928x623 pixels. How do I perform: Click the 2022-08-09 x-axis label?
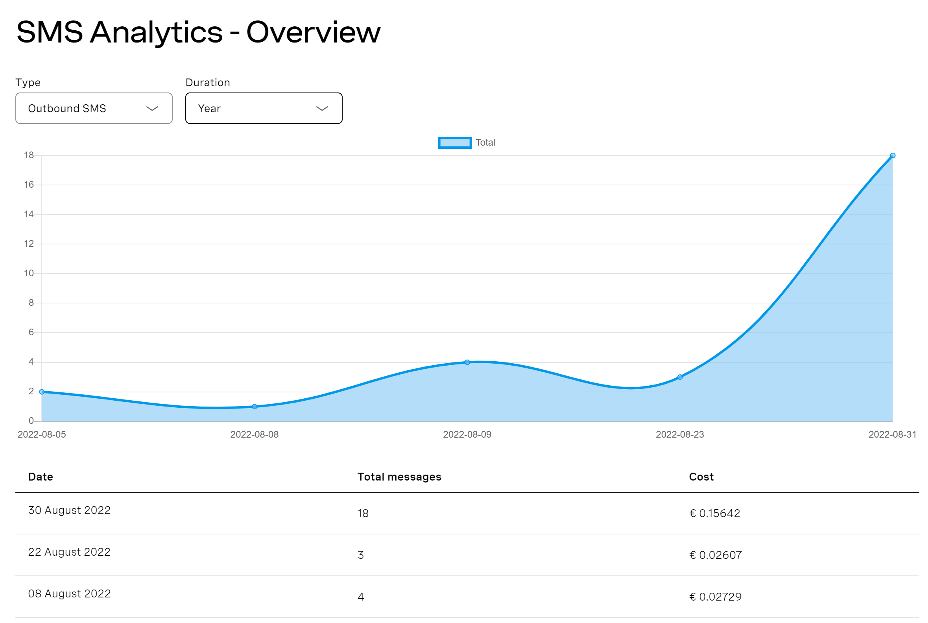point(467,434)
